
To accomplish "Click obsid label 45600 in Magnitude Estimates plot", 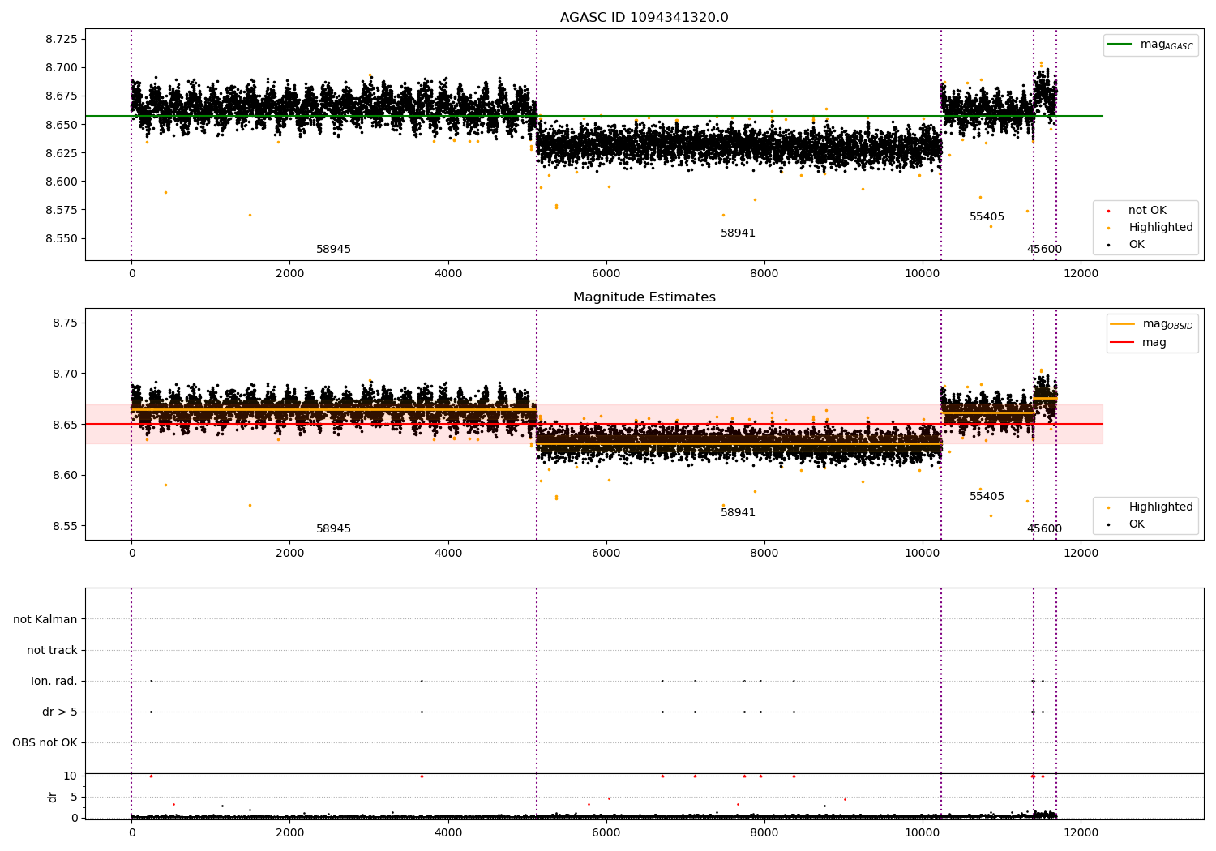I will coord(1044,529).
